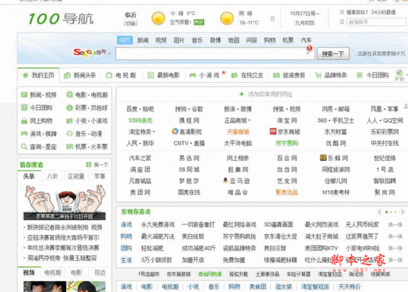Click the sunny icon for tomorrow's weather
The image size is (408, 292).
pos(227,18)
